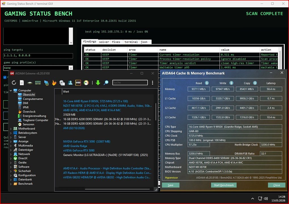Switch to the terminal tab
This screenshot has width=289, height=204.
pyautogui.click(x=131, y=42)
